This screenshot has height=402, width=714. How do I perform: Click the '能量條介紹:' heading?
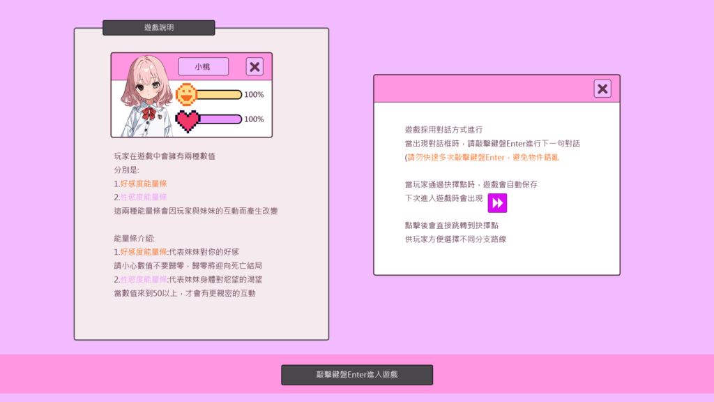click(x=135, y=239)
